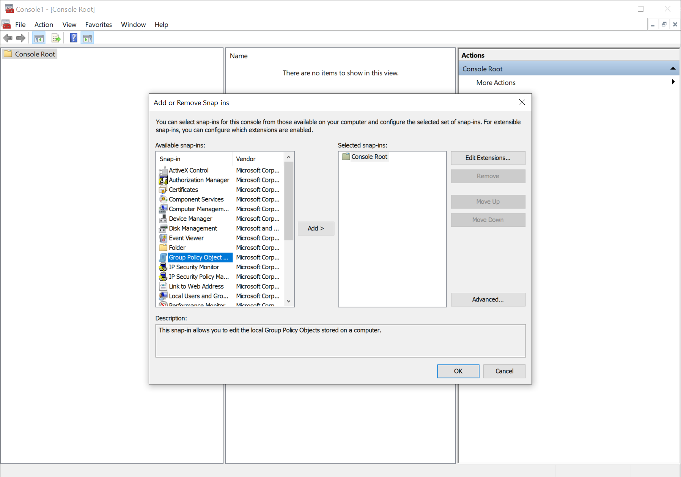Open Help via the question mark toolbar icon
The image size is (681, 477).
[x=74, y=38]
